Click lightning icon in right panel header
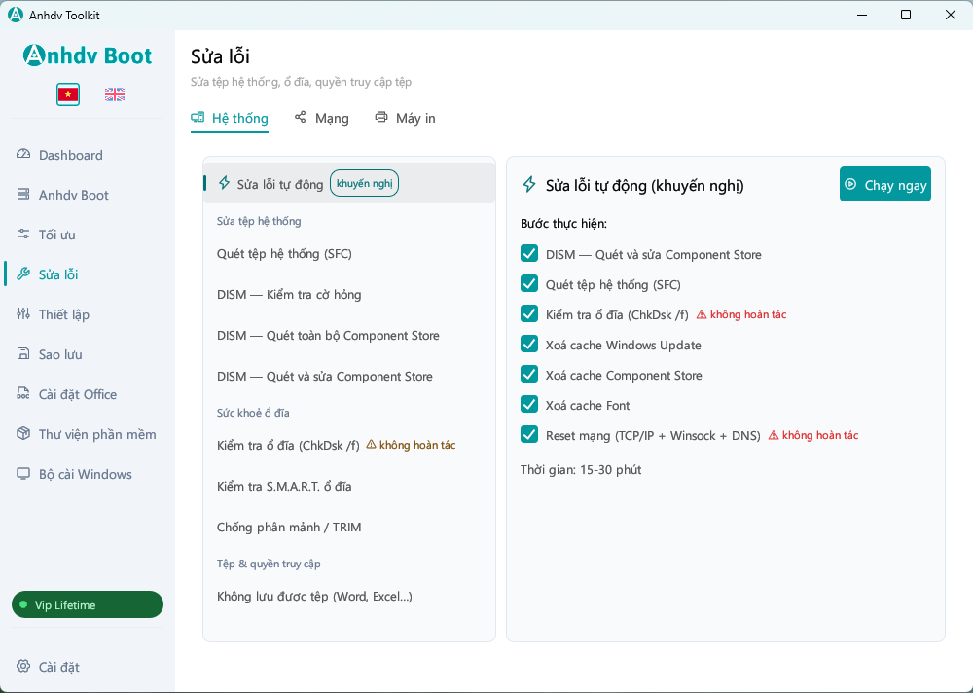 click(528, 184)
